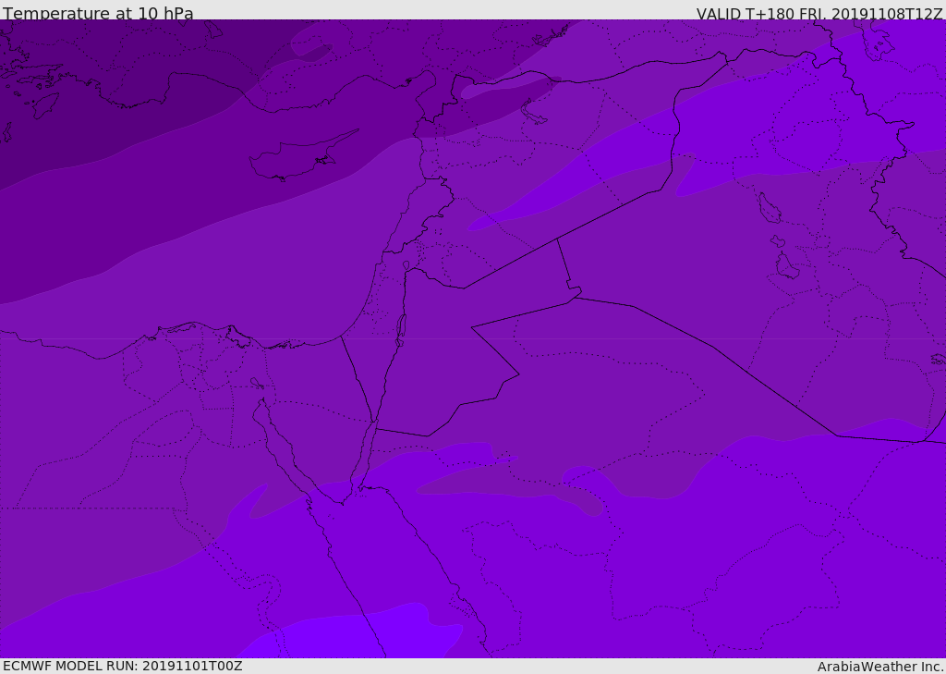The height and width of the screenshot is (674, 946).
Task: Click the 'Temperature at 10 hPa' title text
Action: click(x=98, y=13)
